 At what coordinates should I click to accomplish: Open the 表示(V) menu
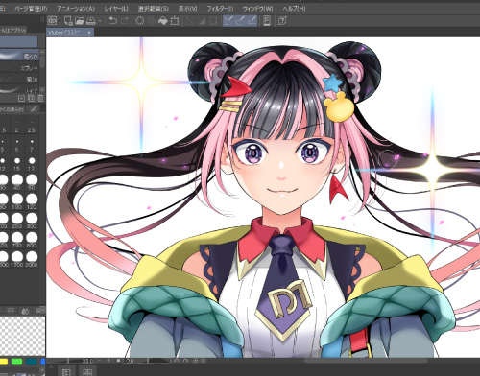pyautogui.click(x=188, y=9)
